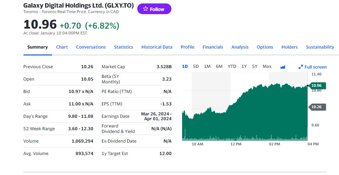Show 1Y chart range

pyautogui.click(x=244, y=66)
